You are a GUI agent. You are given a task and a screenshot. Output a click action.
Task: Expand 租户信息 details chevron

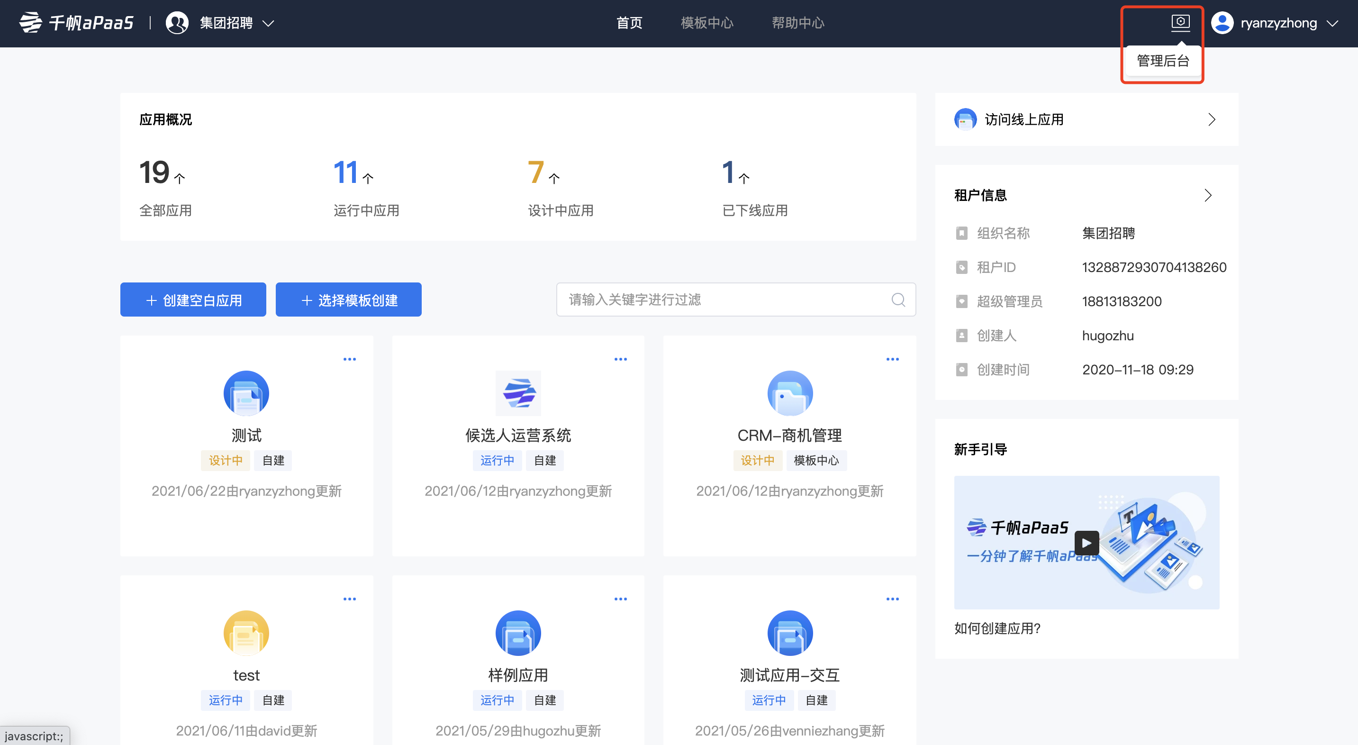(x=1208, y=196)
